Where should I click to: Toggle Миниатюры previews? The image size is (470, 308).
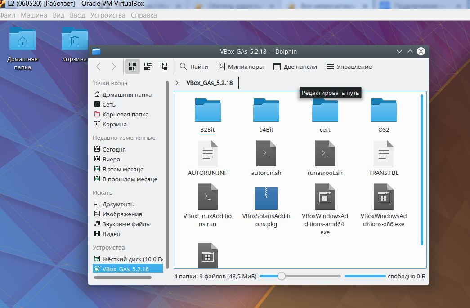(240, 67)
